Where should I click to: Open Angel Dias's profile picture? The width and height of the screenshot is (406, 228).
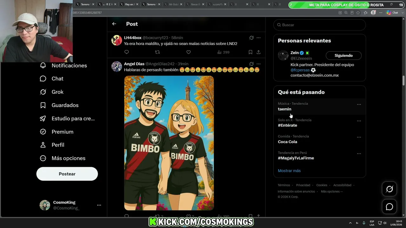pyautogui.click(x=117, y=66)
